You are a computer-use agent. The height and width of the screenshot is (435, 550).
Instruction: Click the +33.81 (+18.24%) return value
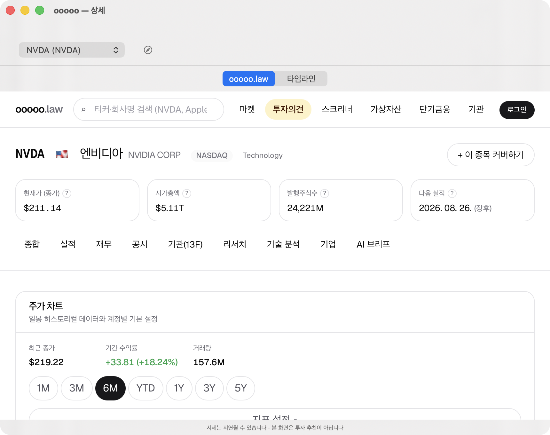point(142,362)
